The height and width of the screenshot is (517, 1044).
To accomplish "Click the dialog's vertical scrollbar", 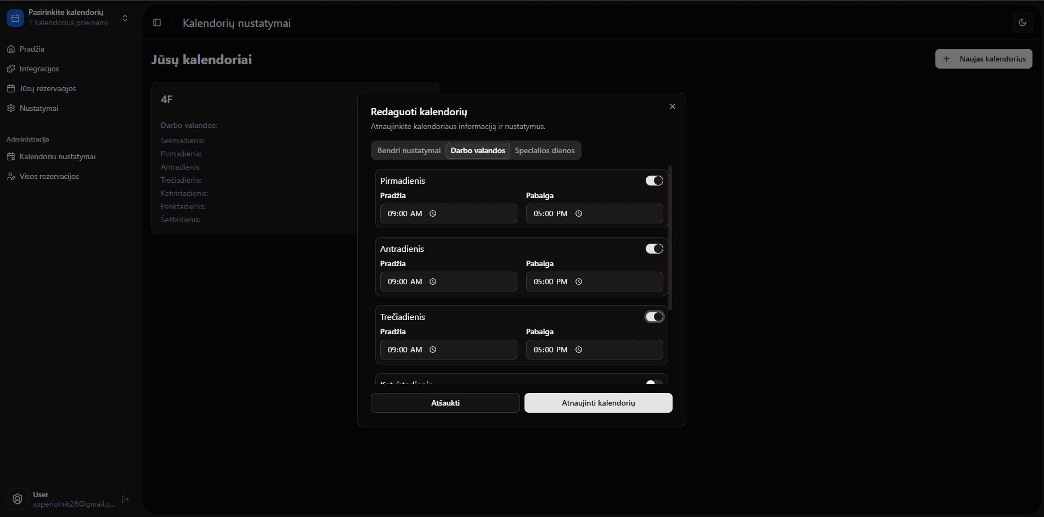I will click(670, 237).
